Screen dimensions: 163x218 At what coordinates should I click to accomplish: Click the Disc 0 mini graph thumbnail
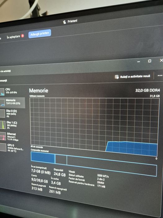pos(2,113)
